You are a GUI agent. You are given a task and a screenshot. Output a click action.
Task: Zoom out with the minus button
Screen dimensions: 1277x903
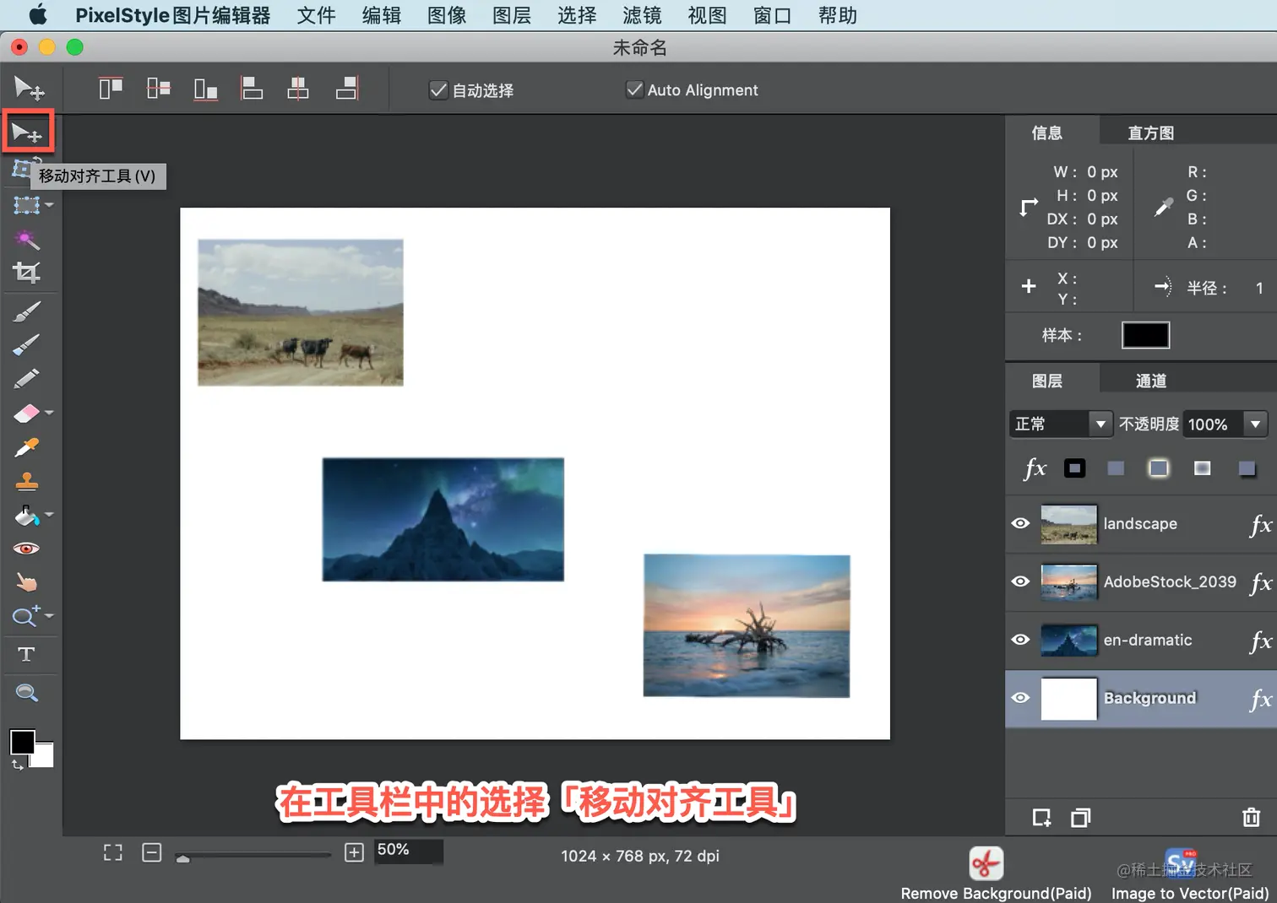pyautogui.click(x=152, y=852)
